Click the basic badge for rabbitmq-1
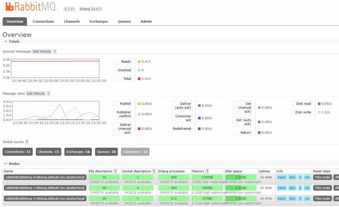339x207 pixels. coord(282,188)
